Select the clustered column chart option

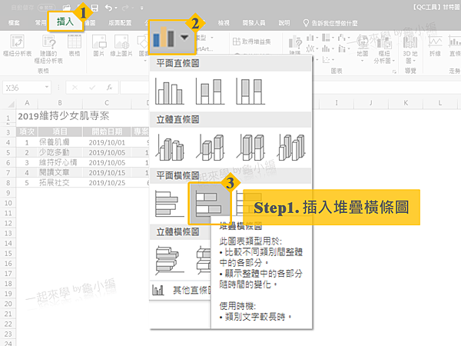coord(170,91)
